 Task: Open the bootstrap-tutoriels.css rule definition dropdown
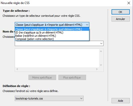coord(49,98)
